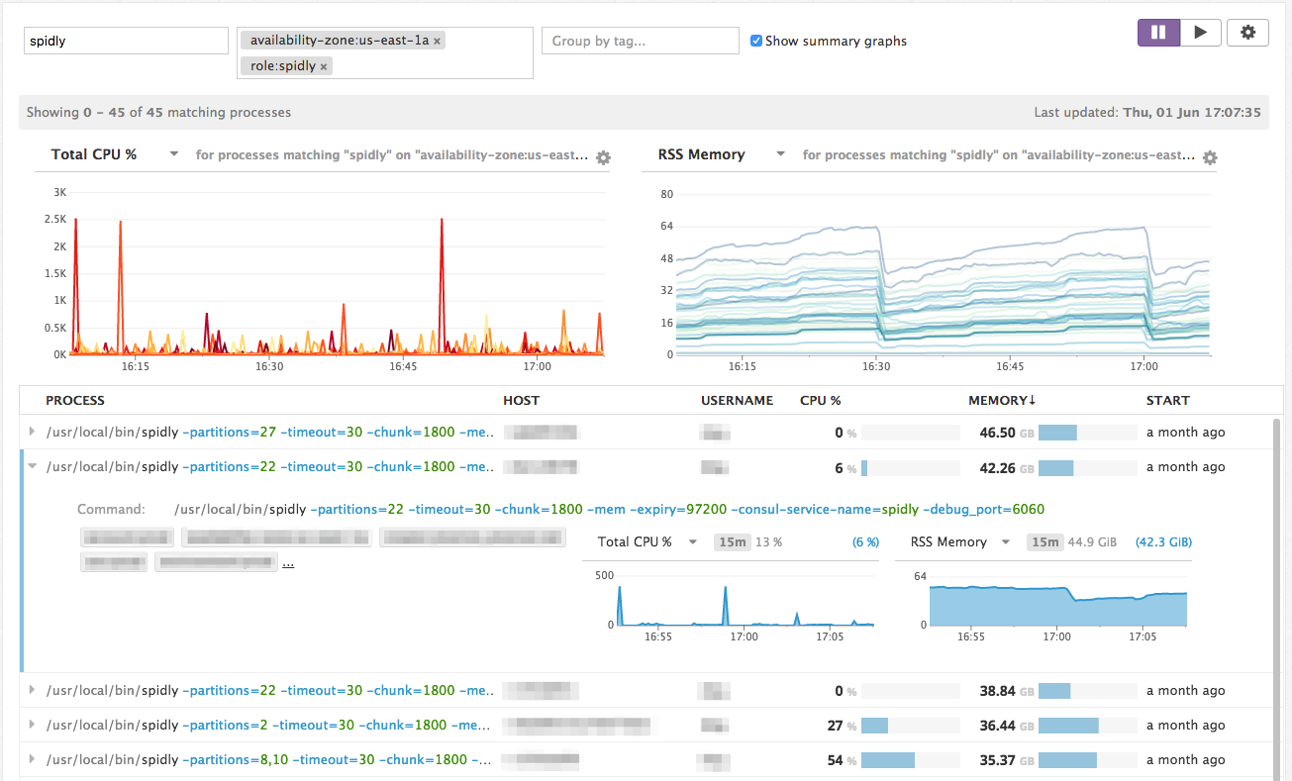Sort processes by CPU % column
Viewport: 1292px width, 781px height.
click(x=820, y=401)
